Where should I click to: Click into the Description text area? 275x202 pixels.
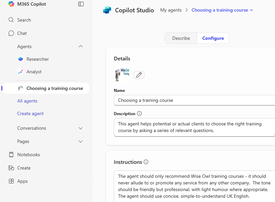pyautogui.click(x=194, y=127)
